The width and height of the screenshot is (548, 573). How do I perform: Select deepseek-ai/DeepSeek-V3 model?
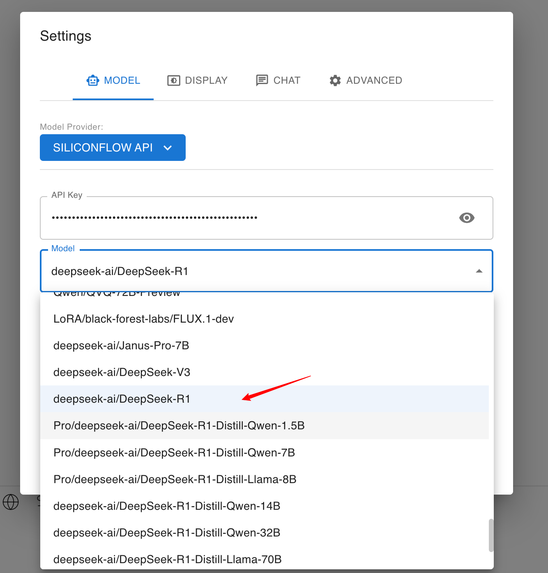(x=265, y=372)
